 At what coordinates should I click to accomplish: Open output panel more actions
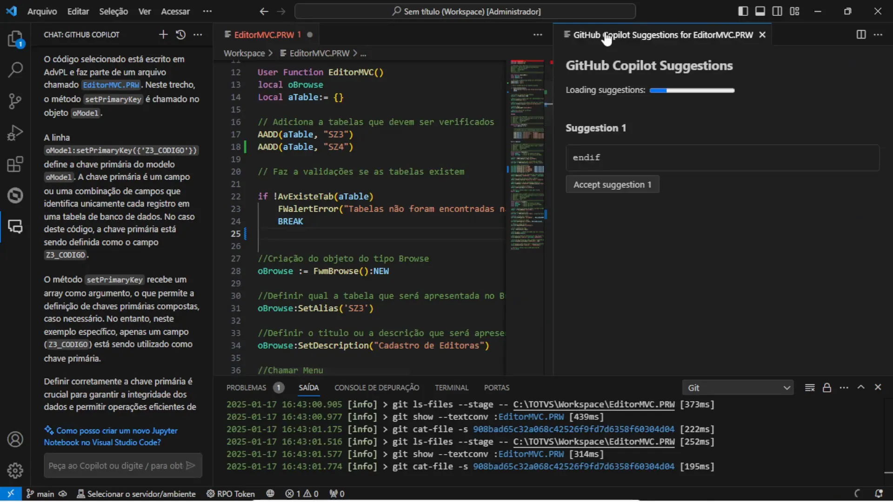click(844, 388)
